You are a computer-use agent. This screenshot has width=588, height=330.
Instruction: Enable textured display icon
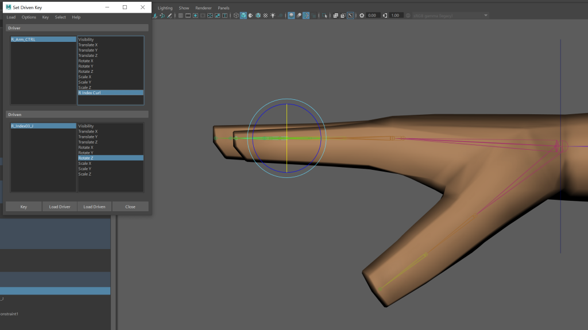click(265, 15)
